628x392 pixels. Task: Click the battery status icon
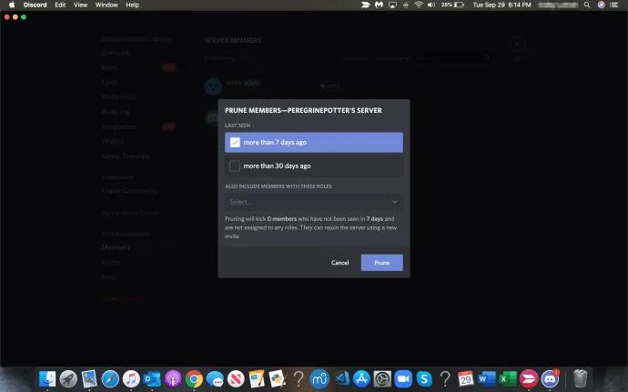(459, 5)
